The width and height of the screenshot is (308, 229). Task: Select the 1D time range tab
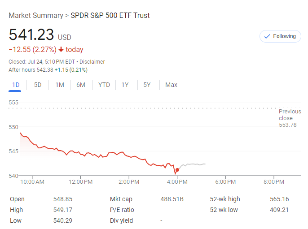coord(16,85)
